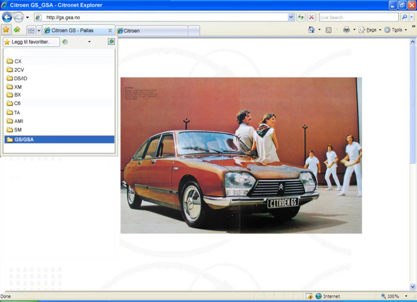
Task: Select the highlighted GS/GSA folder
Action: click(60, 139)
